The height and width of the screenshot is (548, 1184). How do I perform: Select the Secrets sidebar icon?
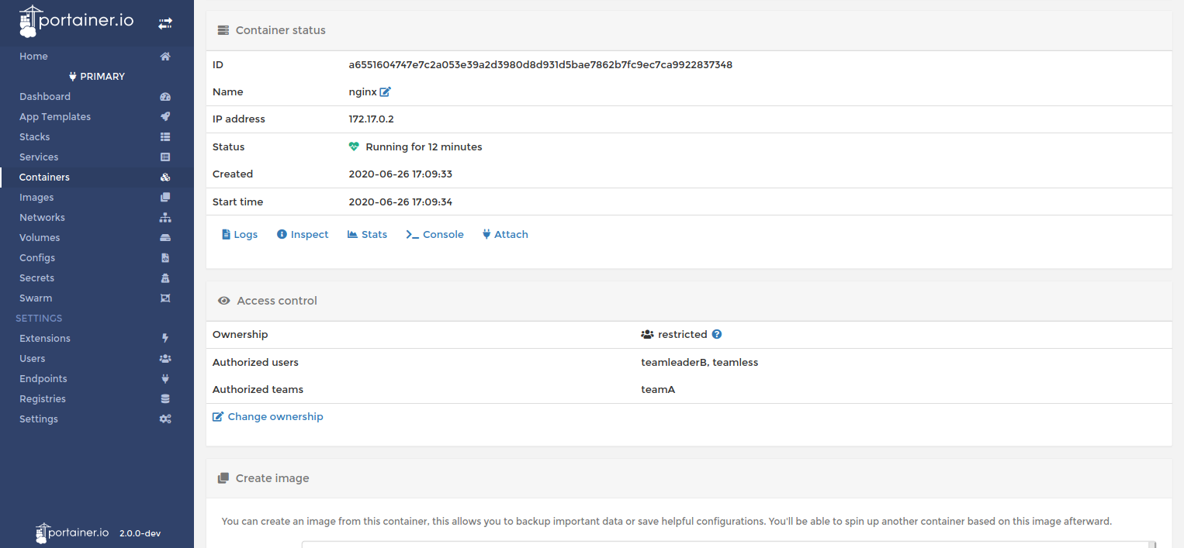164,277
